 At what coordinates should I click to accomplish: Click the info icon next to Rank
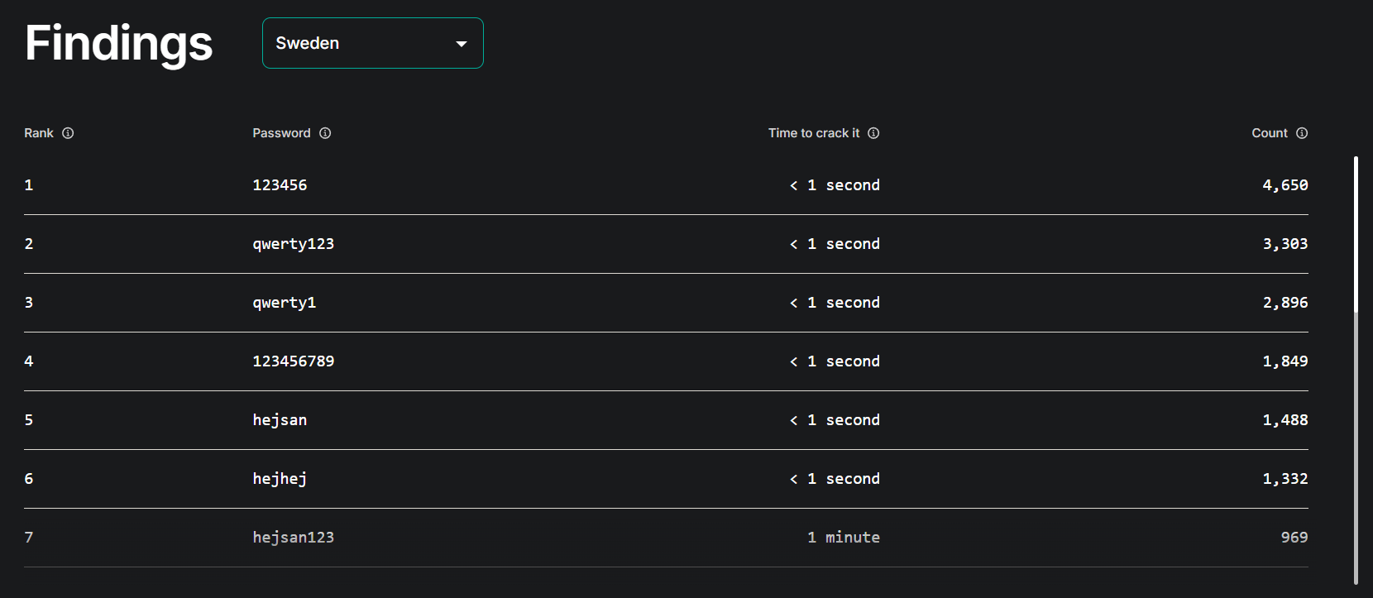[x=68, y=133]
